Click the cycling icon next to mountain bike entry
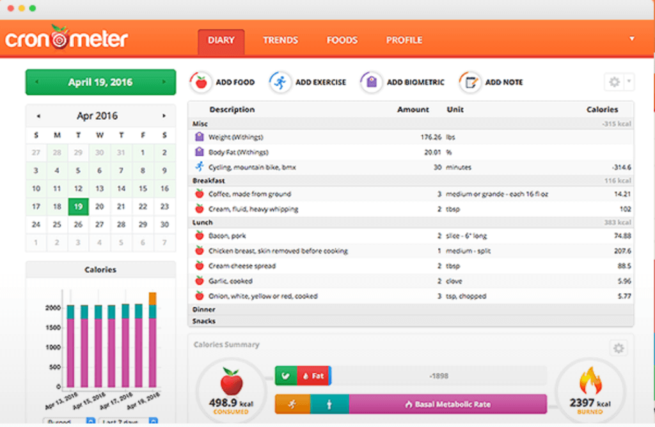Screen dimensions: 655x427 click(x=201, y=167)
